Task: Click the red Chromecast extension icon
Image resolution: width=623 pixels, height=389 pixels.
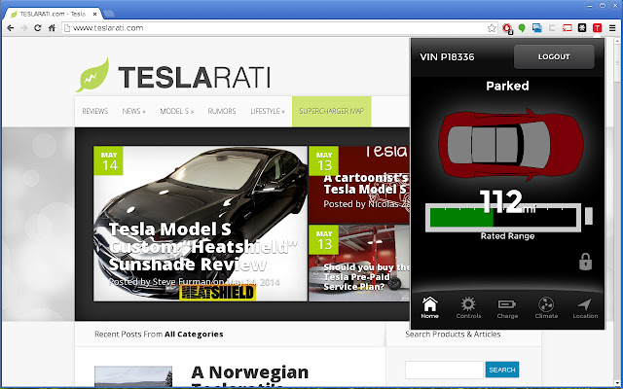Action: tap(567, 28)
